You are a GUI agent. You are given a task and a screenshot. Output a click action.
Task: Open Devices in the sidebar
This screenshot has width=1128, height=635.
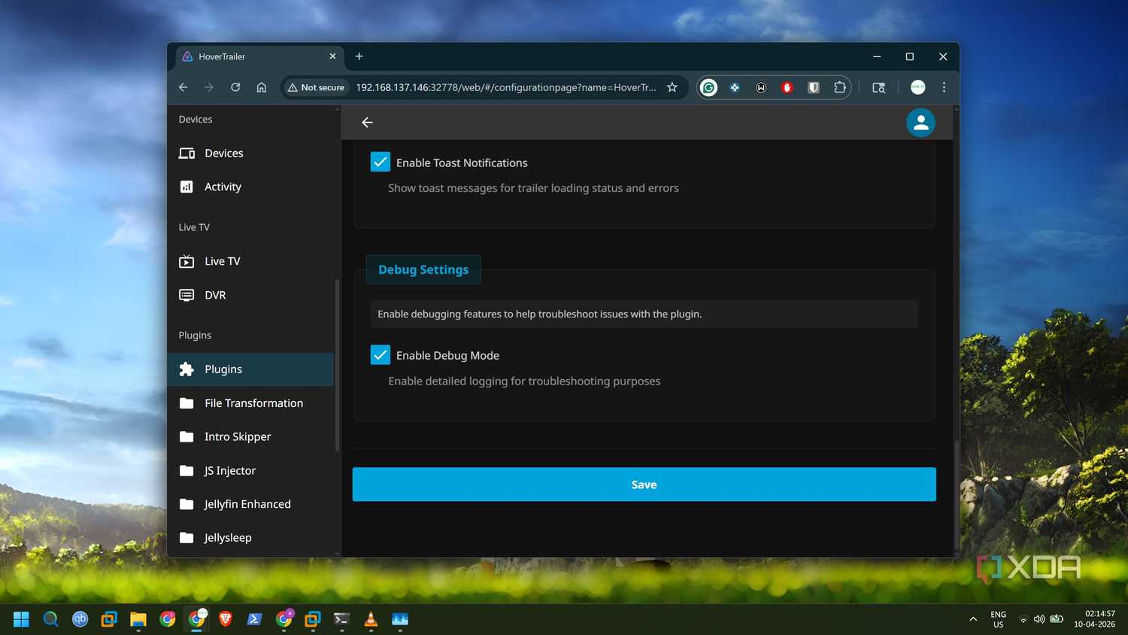click(x=250, y=153)
